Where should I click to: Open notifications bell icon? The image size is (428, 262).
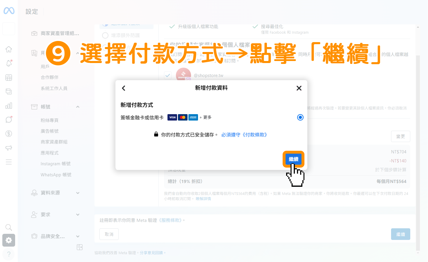(x=9, y=63)
